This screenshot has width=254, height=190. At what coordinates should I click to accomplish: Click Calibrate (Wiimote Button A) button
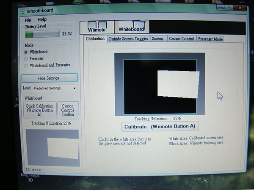[x=160, y=126]
